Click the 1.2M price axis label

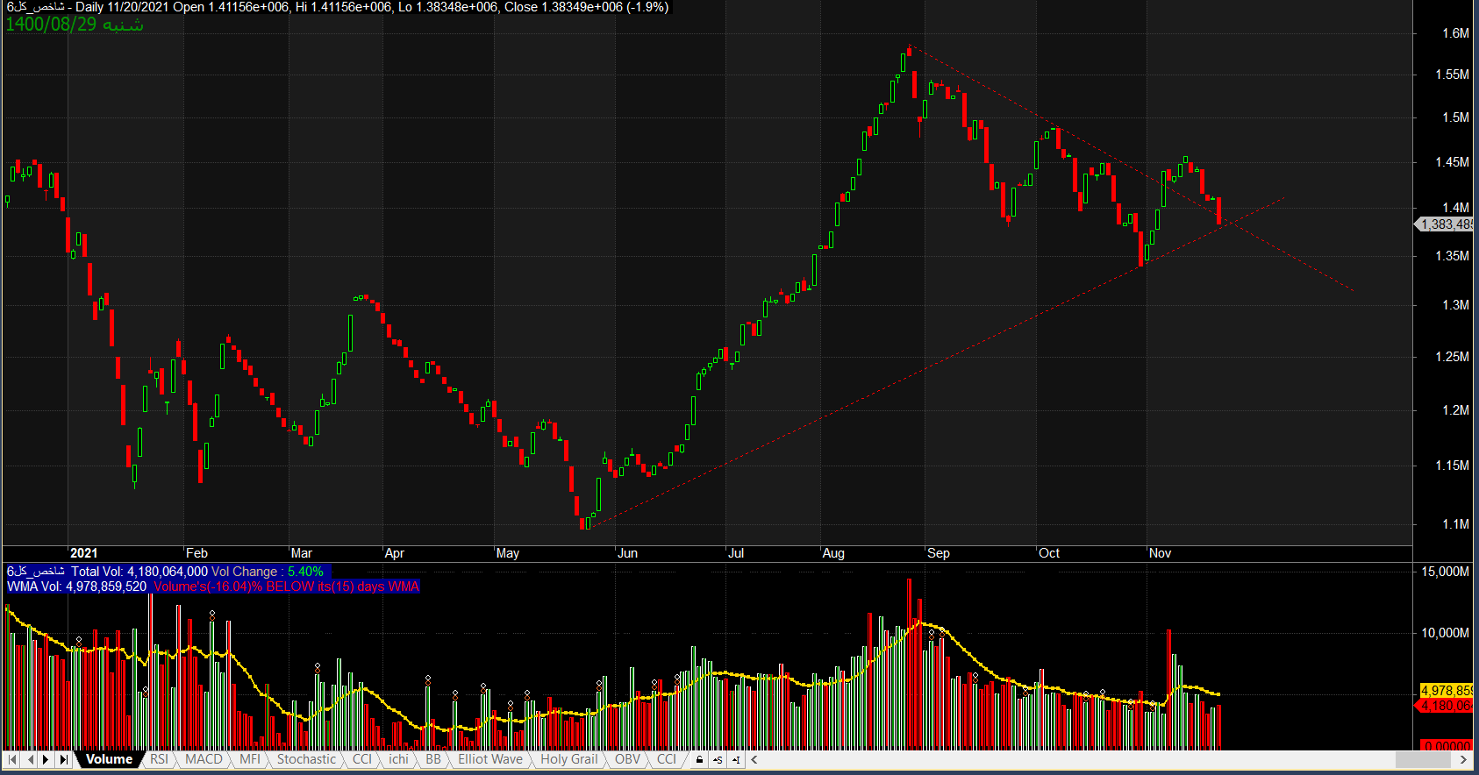1455,410
